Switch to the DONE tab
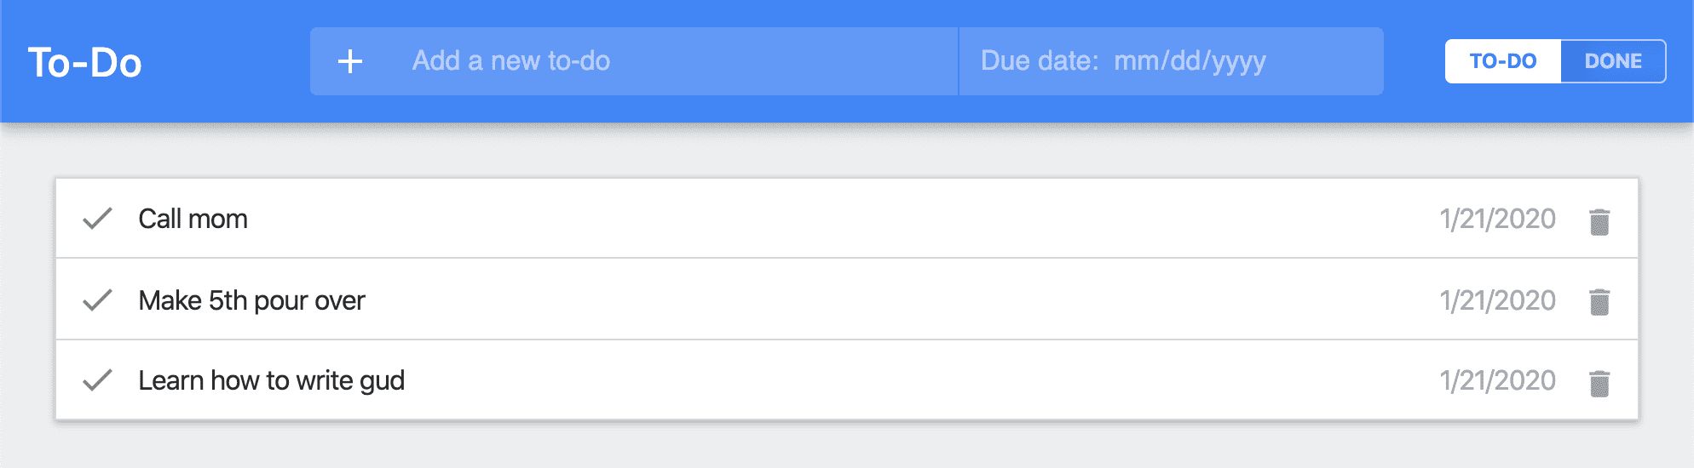 pos(1613,61)
